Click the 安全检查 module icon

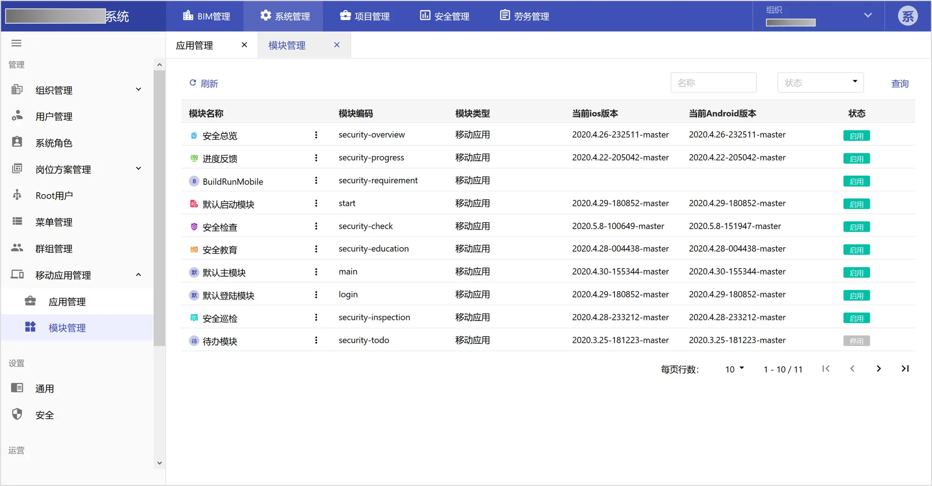pos(194,227)
